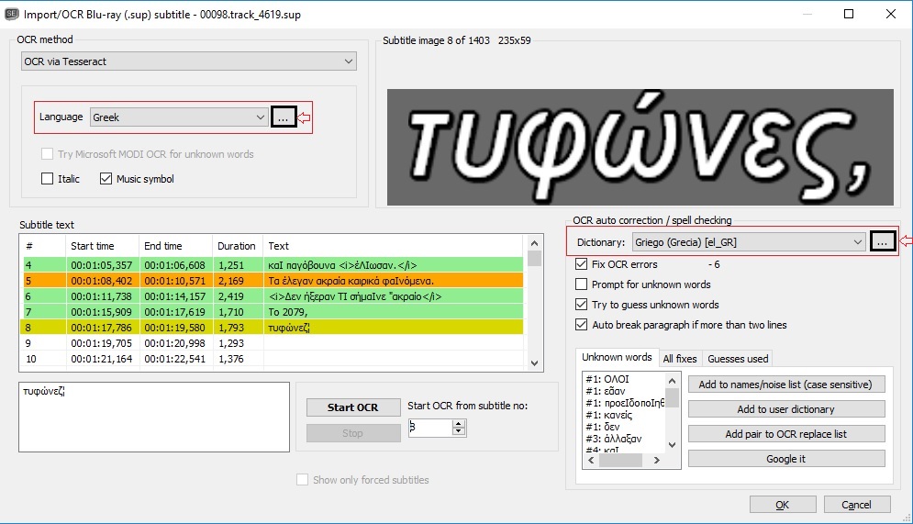Select unknown word '#3: άλλαξαν'
Viewport: 913px width, 524px height.
tap(613, 439)
